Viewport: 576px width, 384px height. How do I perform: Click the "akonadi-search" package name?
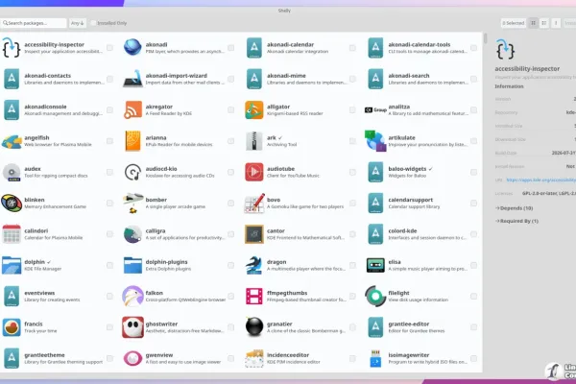click(409, 76)
